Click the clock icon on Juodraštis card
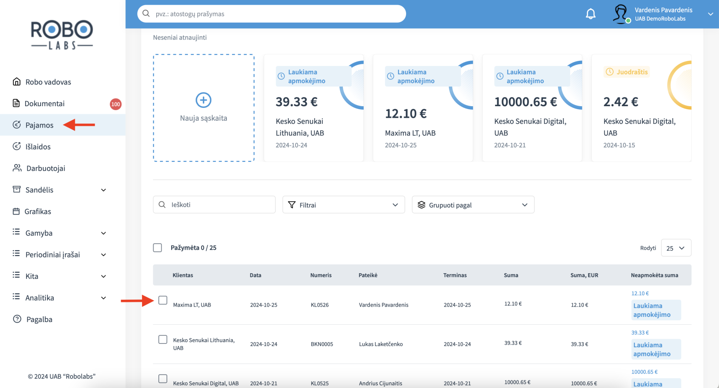Viewport: 719px width, 388px height. coord(609,72)
